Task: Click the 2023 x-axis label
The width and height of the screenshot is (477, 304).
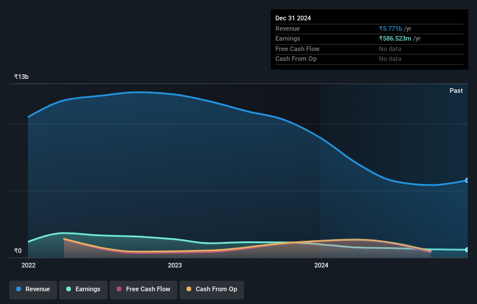Action: pyautogui.click(x=175, y=266)
